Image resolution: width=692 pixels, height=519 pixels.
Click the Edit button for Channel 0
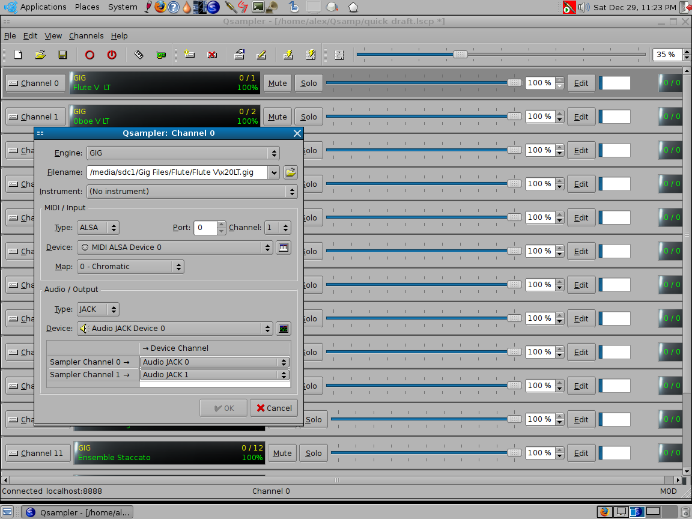coord(581,83)
